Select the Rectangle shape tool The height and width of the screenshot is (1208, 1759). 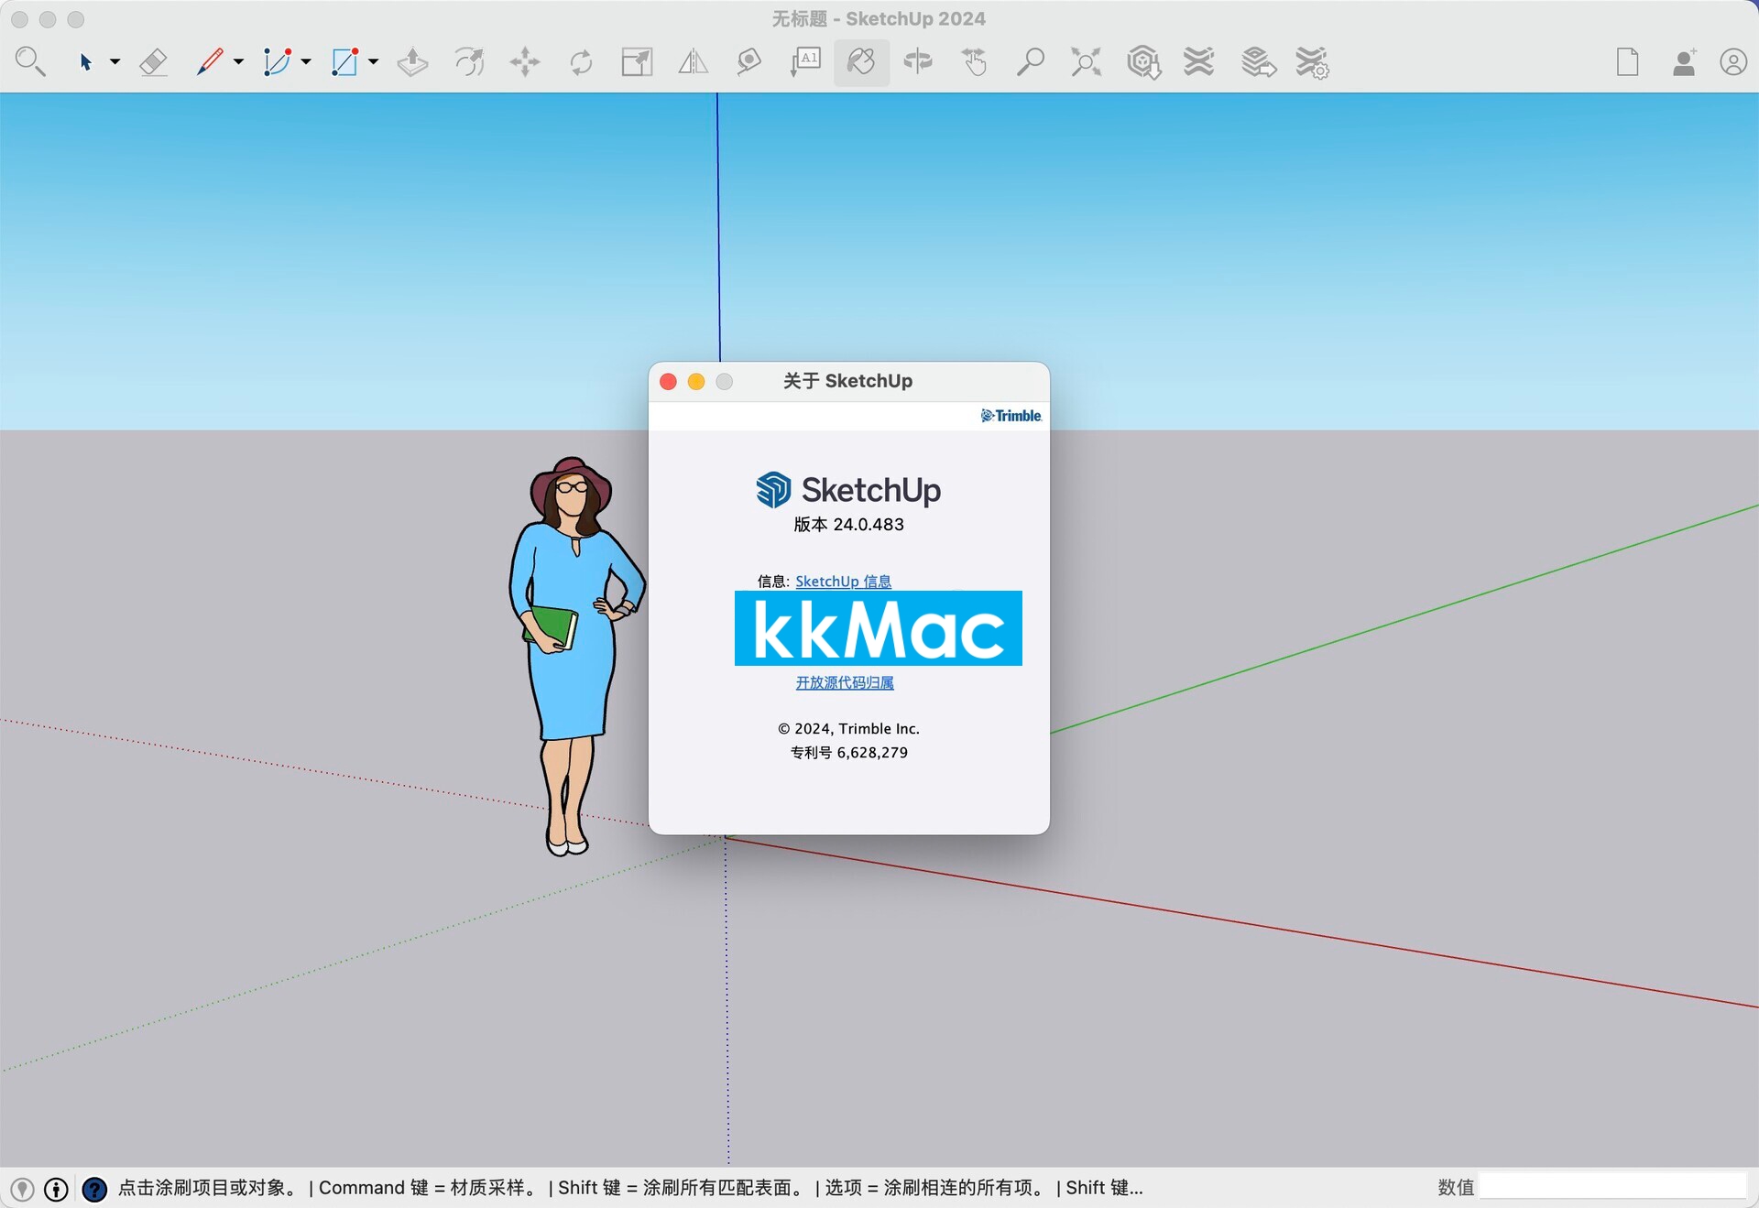pyautogui.click(x=344, y=62)
